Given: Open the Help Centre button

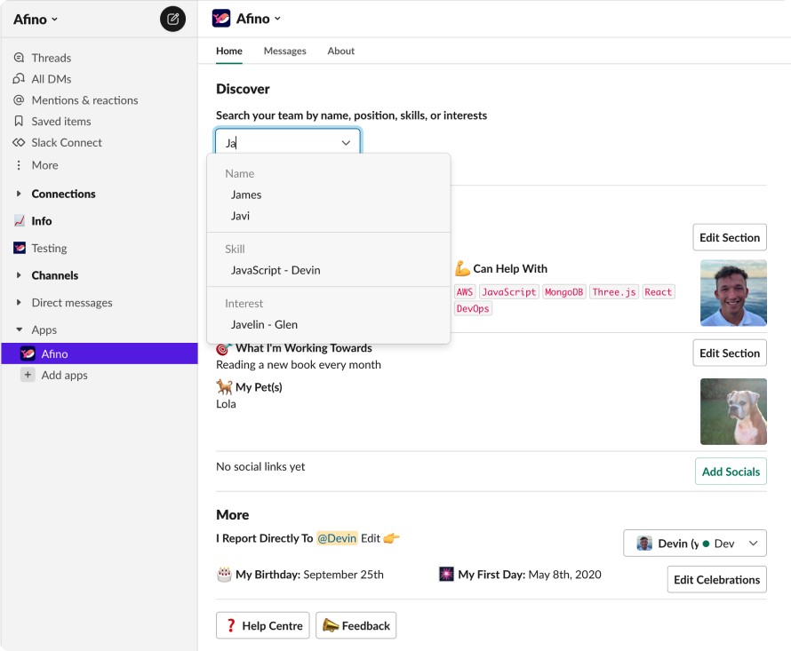Looking at the screenshot, I should click(263, 626).
